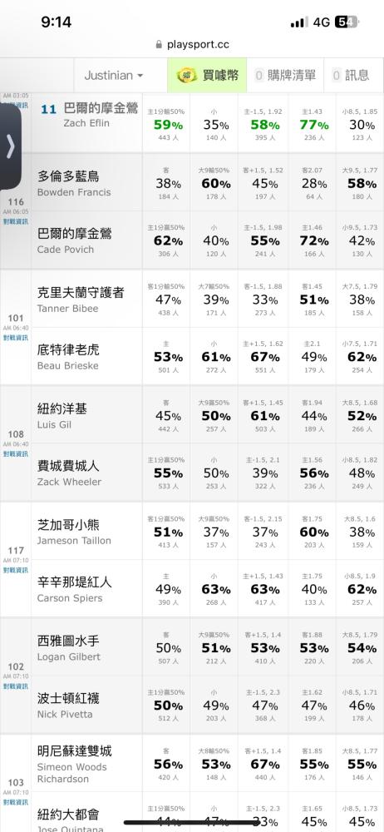384x832 pixels.
Task: Open the 購牌清單 tab
Action: tap(285, 76)
